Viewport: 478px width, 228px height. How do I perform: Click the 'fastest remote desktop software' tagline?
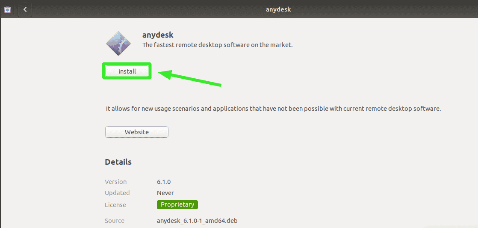pos(217,45)
